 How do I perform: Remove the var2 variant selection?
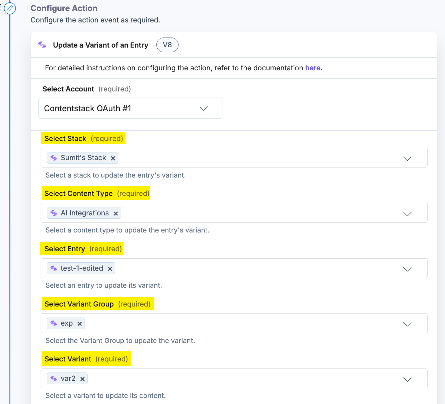pyautogui.click(x=82, y=379)
